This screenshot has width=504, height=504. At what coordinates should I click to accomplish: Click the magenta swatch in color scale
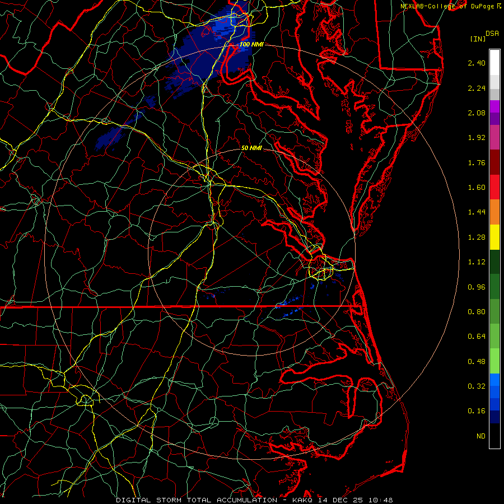[494, 106]
